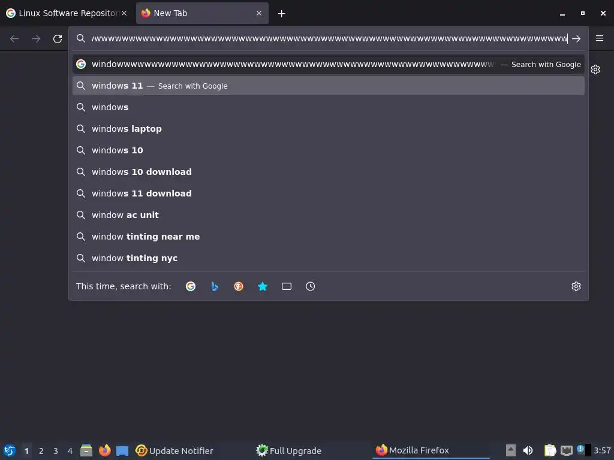
Task: Click the update notification tray icon
Action: (x=580, y=450)
